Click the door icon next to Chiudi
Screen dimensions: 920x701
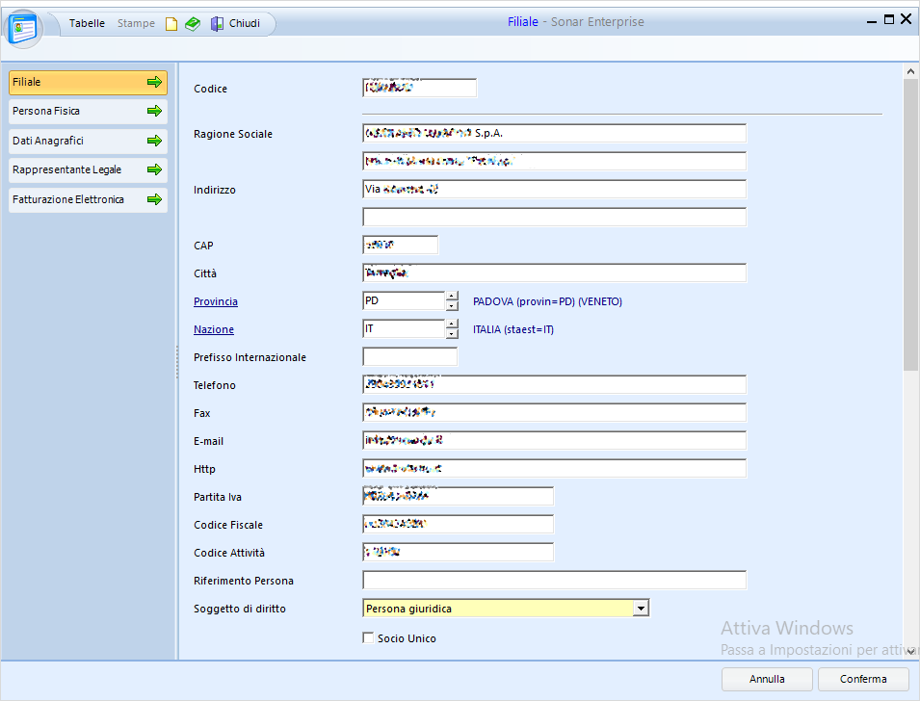[x=217, y=24]
